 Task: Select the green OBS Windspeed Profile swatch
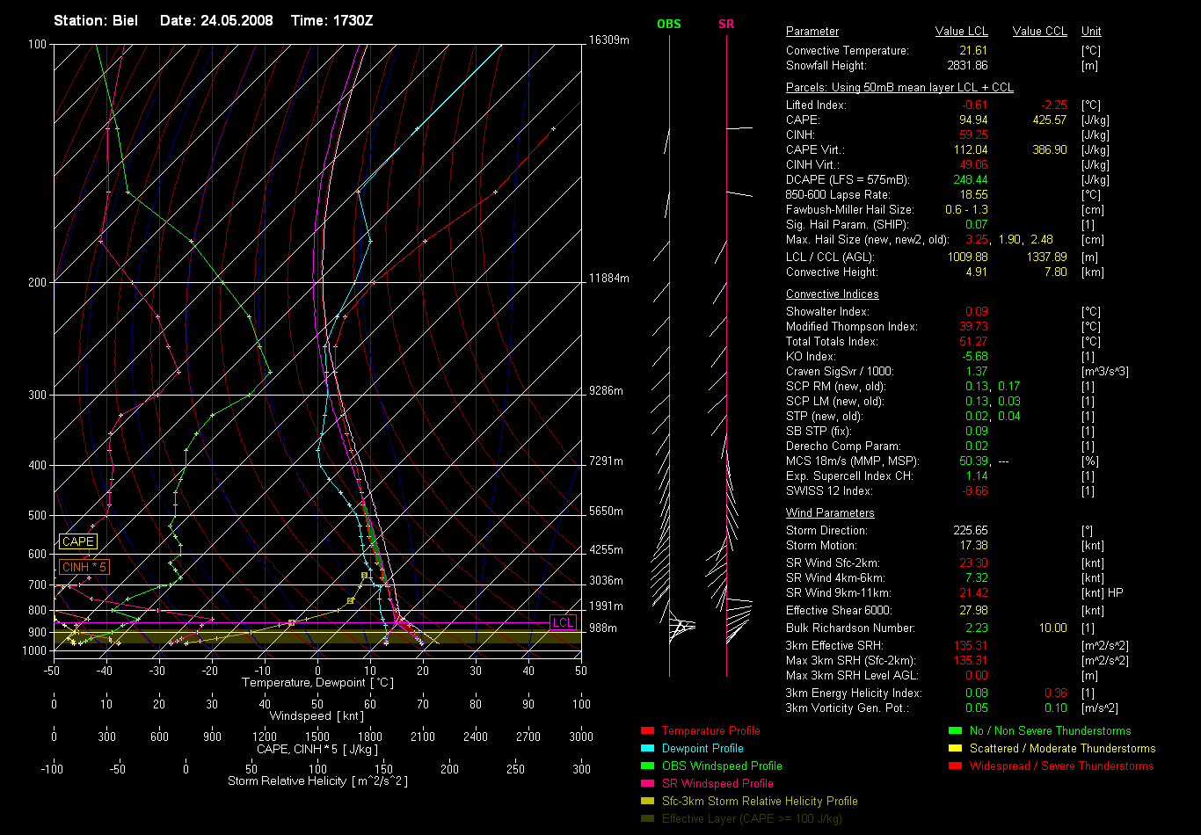(x=647, y=766)
